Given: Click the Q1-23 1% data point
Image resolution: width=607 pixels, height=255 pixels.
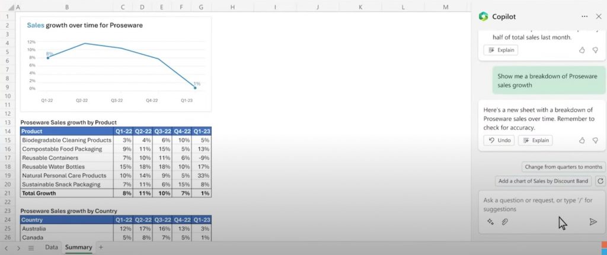Looking at the screenshot, I should pos(195,88).
